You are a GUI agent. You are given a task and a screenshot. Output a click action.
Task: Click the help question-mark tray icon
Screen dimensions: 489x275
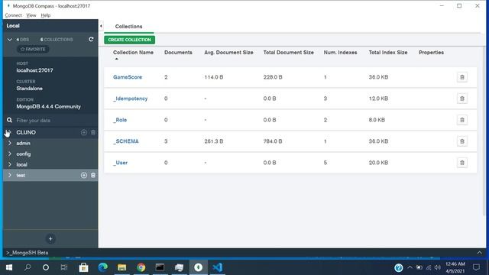398,267
